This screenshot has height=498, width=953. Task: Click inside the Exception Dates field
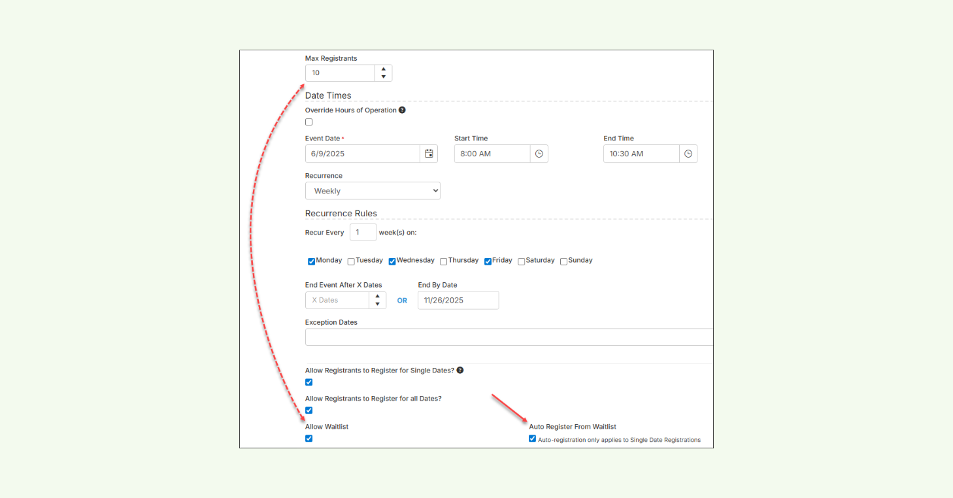pyautogui.click(x=458, y=337)
